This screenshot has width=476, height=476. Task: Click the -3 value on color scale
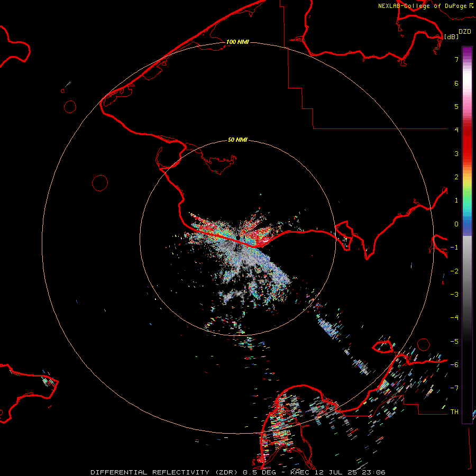click(454, 295)
